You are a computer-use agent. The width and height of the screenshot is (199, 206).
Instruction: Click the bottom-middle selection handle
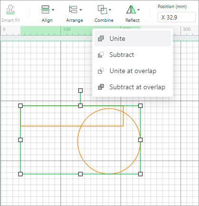click(80, 174)
